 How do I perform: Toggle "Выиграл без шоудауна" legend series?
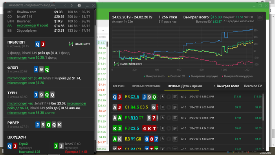237,76
